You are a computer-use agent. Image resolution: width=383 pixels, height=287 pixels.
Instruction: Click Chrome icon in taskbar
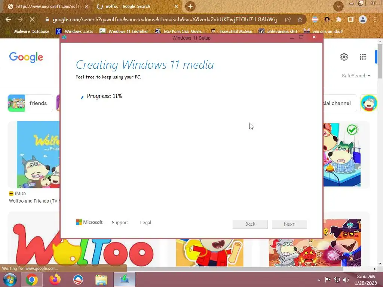tap(32, 280)
